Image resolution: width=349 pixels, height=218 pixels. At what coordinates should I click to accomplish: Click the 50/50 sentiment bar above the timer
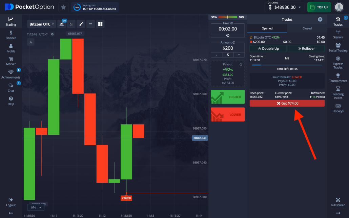point(228,17)
